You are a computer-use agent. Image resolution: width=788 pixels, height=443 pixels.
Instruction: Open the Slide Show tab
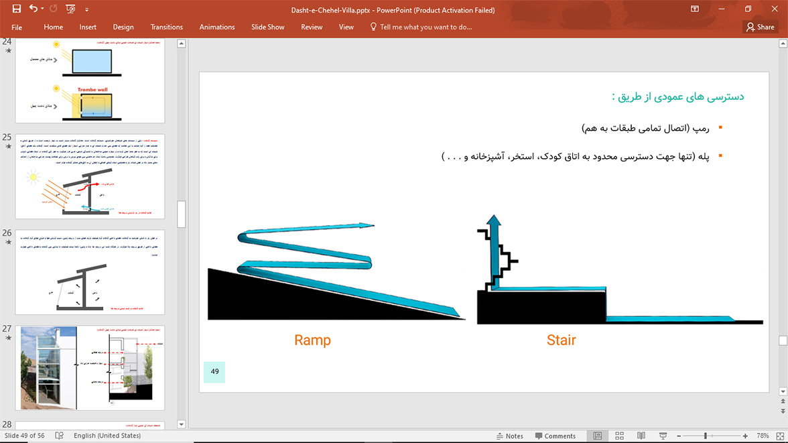(267, 27)
